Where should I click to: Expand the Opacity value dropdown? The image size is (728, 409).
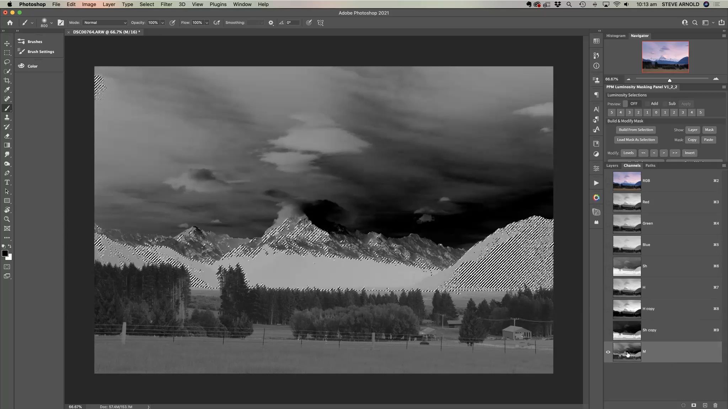(x=162, y=22)
